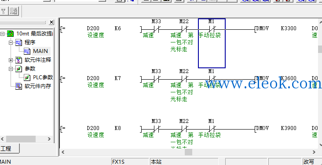Select the M1 contact in the K7 rung
This screenshot has height=165, width=322.
tap(212, 79)
